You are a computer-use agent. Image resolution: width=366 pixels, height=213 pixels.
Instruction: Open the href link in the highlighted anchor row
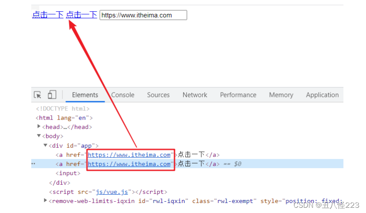tap(129, 164)
